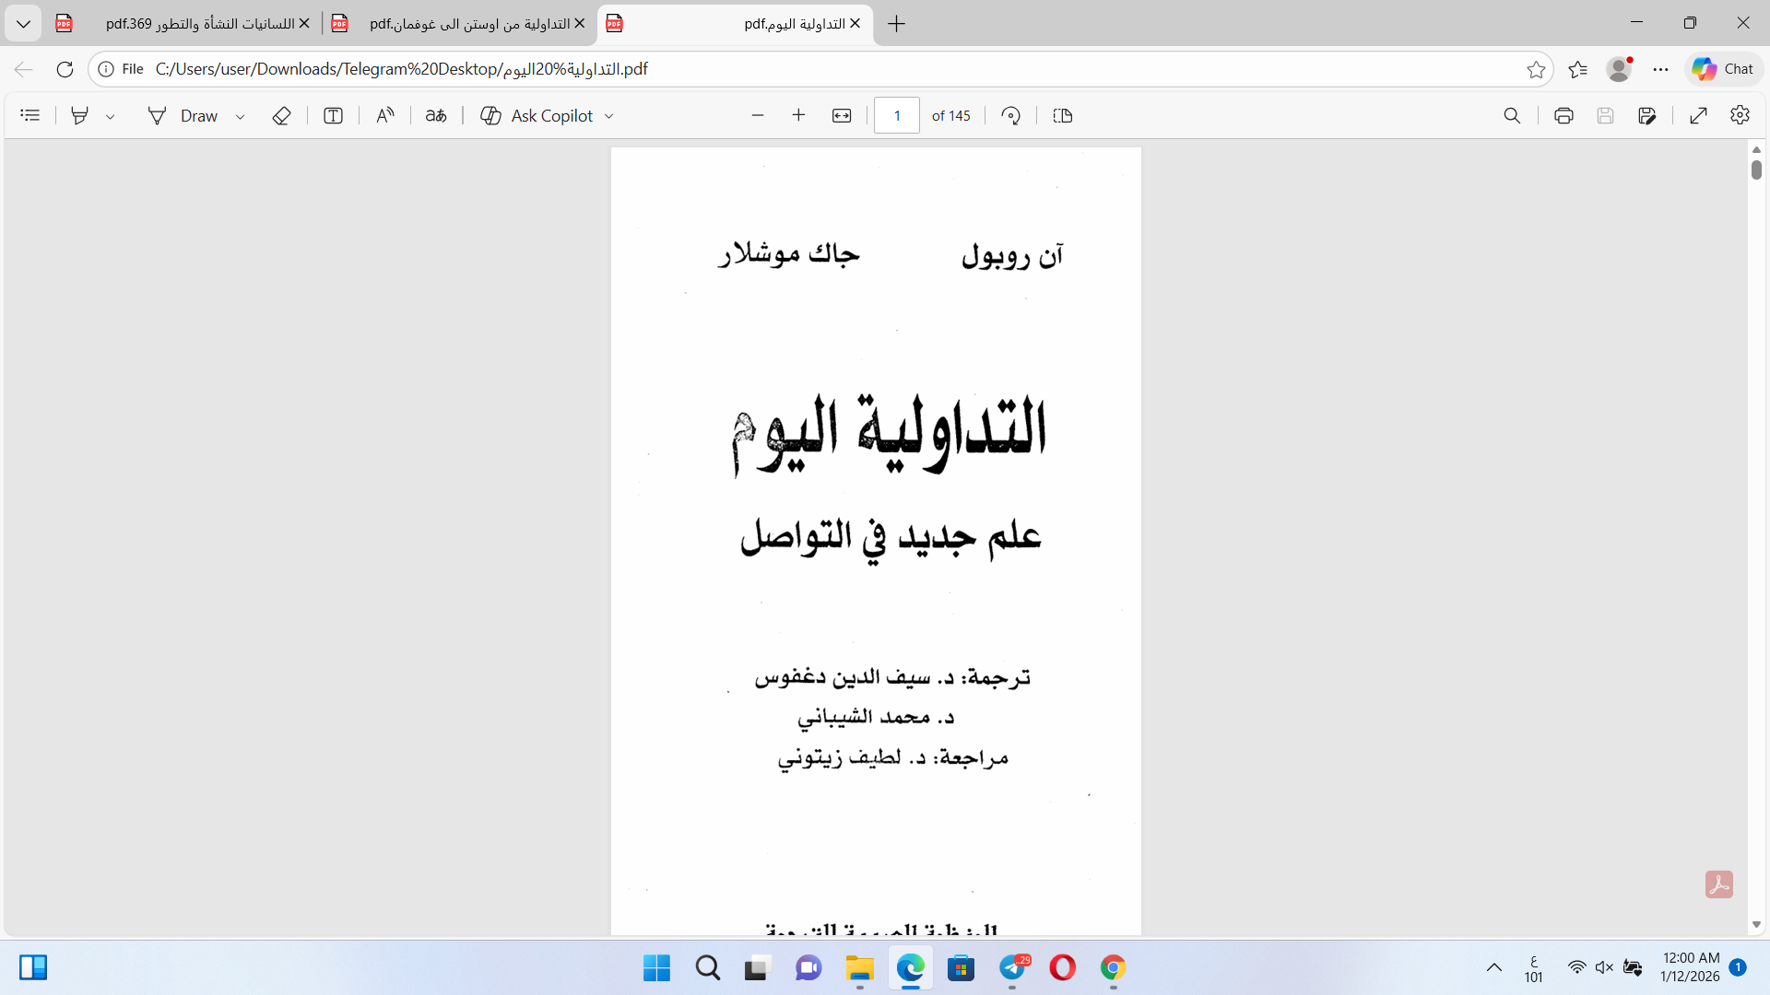Open Ask Copilot
1770x995 pixels.
click(537, 115)
